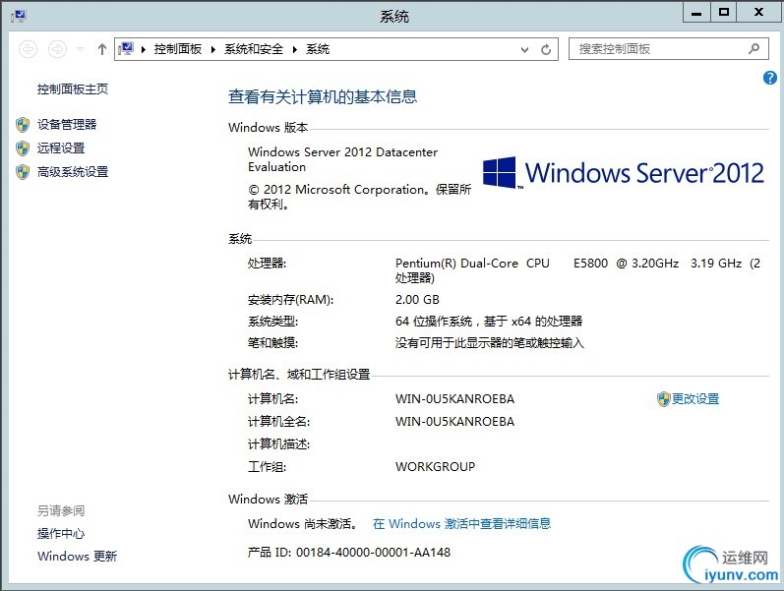The height and width of the screenshot is (591, 784).
Task: Click the Windows Server 2012 Datacenter Evaluation text
Action: 342,159
